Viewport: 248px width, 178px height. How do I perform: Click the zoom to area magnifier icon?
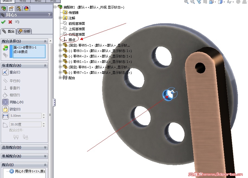(193, 2)
